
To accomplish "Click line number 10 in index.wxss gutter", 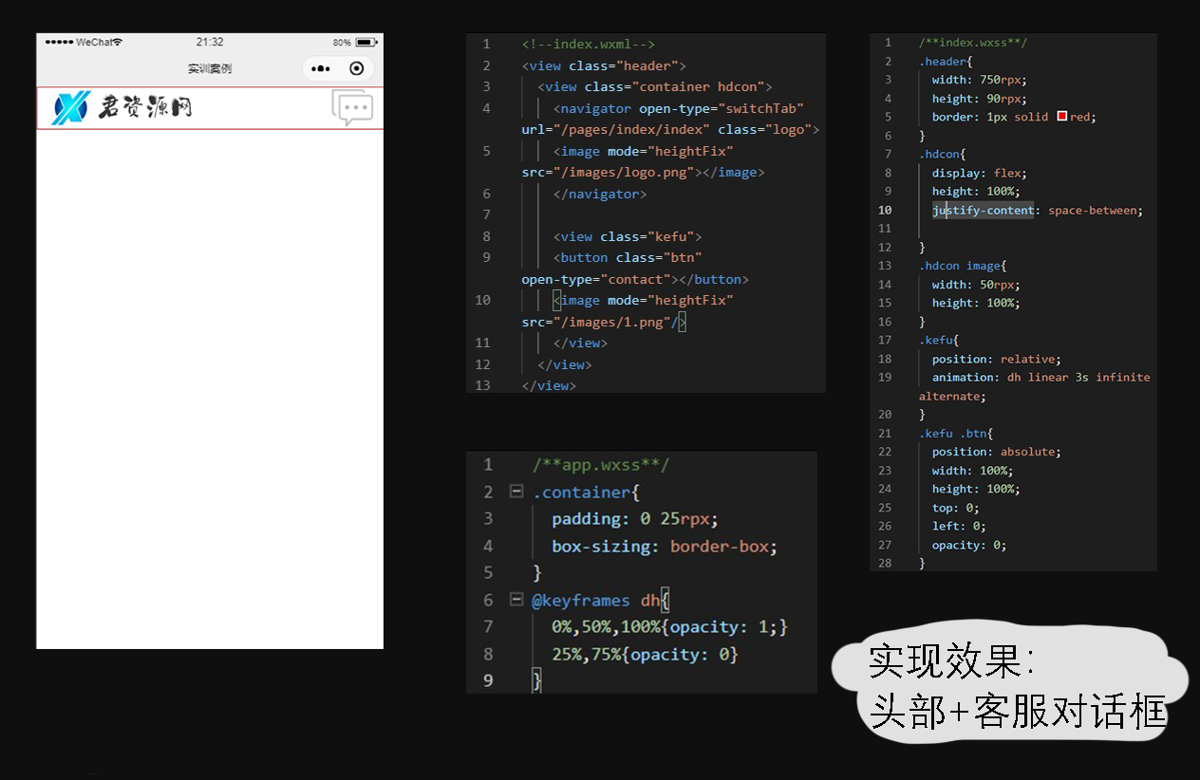I will tap(884, 210).
